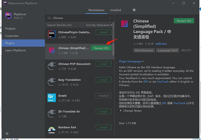Install the Zh-Translate-En plugin
Viewport: 201px width, 140px height.
tap(104, 112)
